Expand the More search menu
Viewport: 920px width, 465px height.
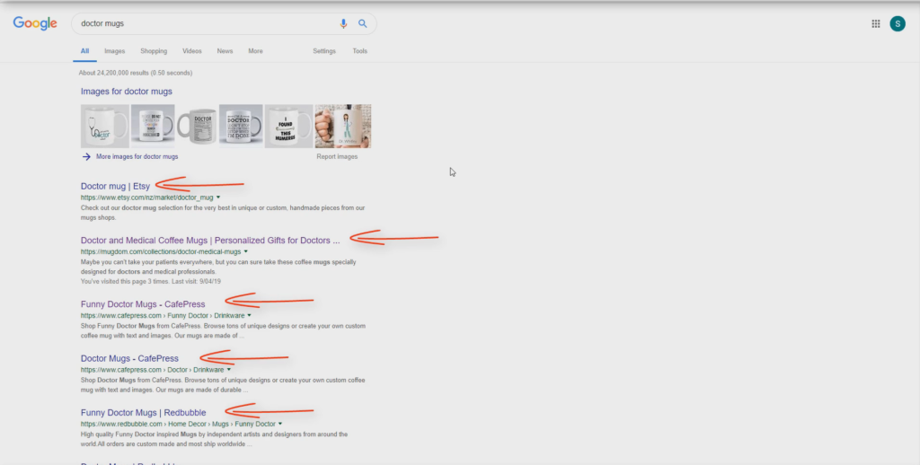pos(255,51)
